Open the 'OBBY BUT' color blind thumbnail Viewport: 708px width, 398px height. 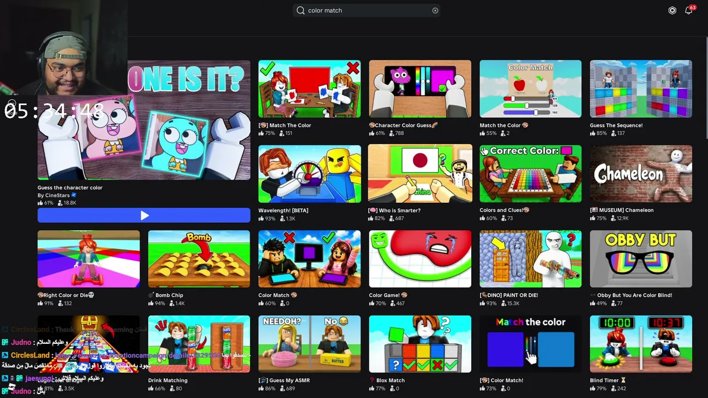point(641,259)
